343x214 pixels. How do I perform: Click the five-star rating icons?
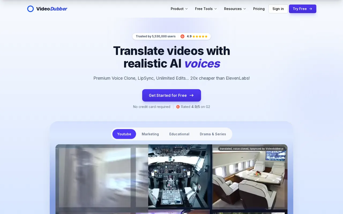click(200, 36)
